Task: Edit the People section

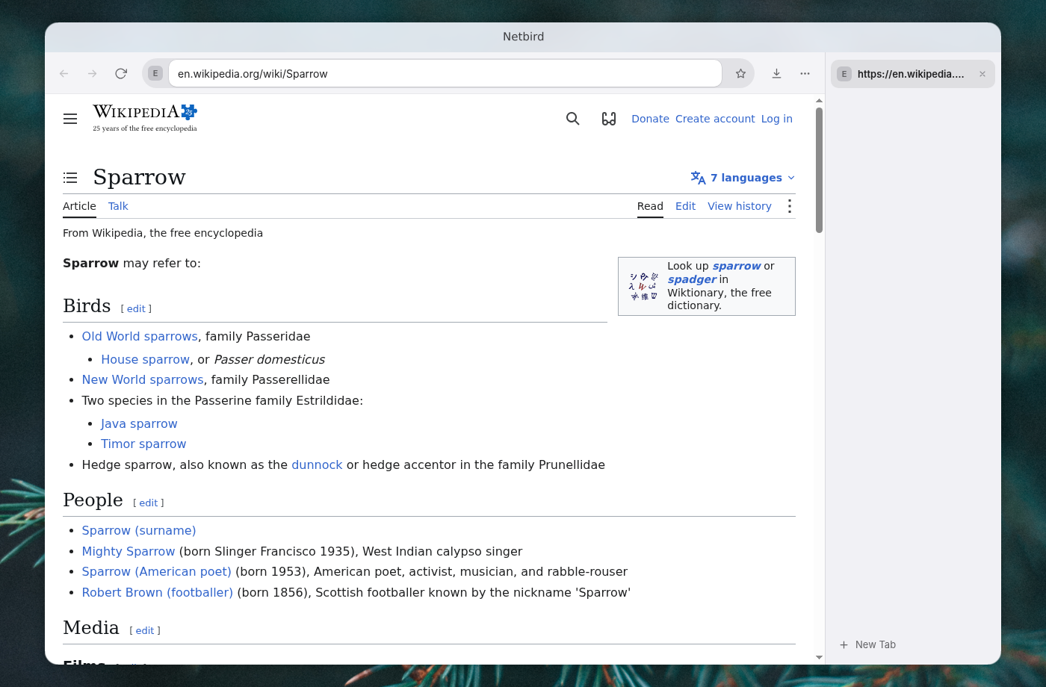Action: pyautogui.click(x=149, y=503)
